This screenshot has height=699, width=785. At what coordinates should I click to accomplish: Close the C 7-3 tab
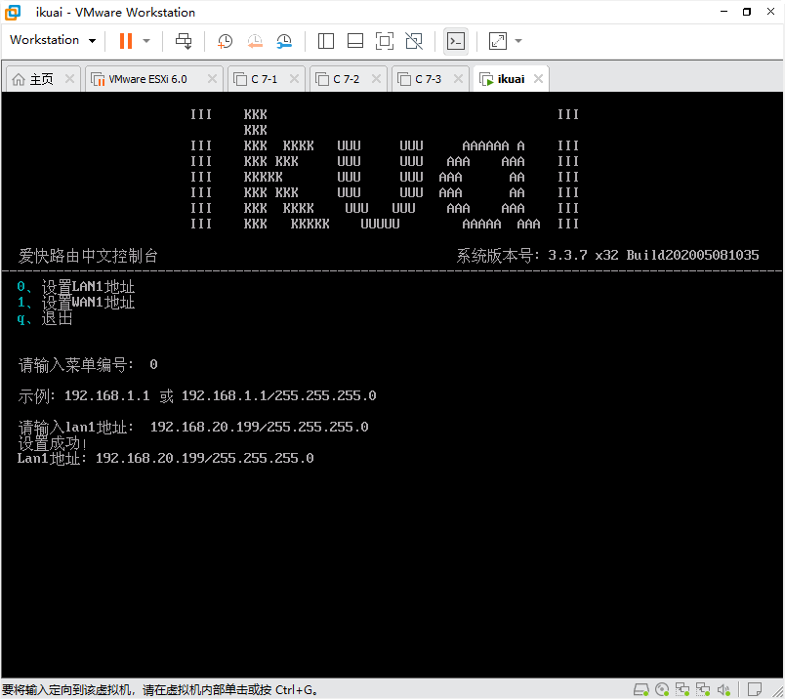(458, 79)
